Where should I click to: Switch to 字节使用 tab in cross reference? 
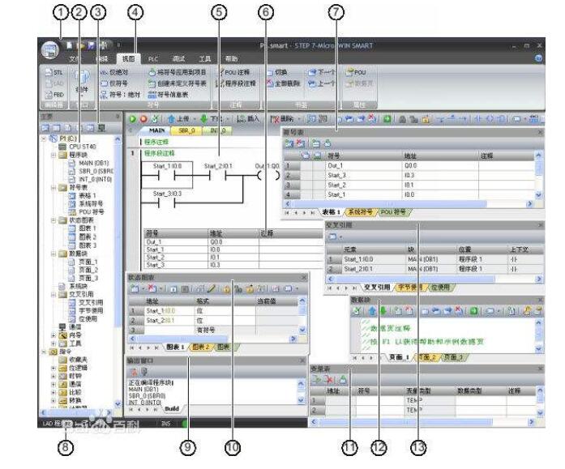click(410, 288)
